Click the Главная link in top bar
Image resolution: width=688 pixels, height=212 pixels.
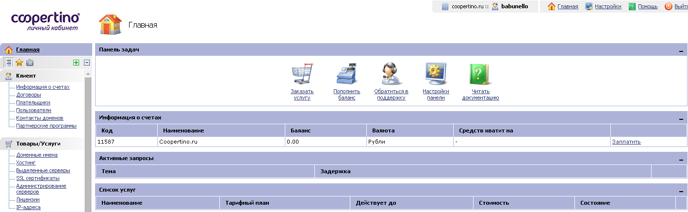568,7
